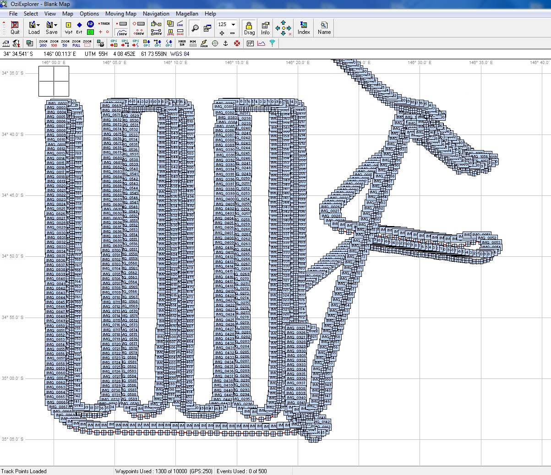Click the IMG_0670 waypoint label on map
The width and height of the screenshot is (551, 475).
pos(112,110)
